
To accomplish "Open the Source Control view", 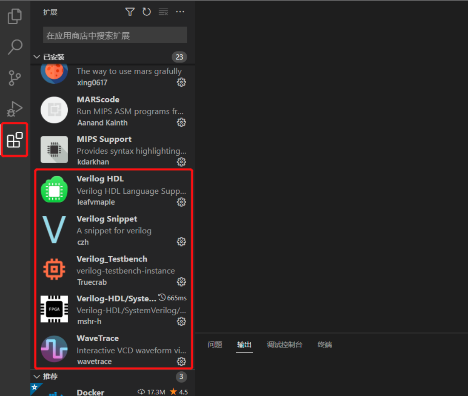I will point(15,78).
